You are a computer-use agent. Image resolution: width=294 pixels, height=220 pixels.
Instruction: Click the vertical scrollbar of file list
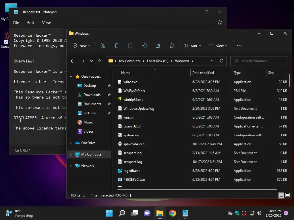(289, 80)
